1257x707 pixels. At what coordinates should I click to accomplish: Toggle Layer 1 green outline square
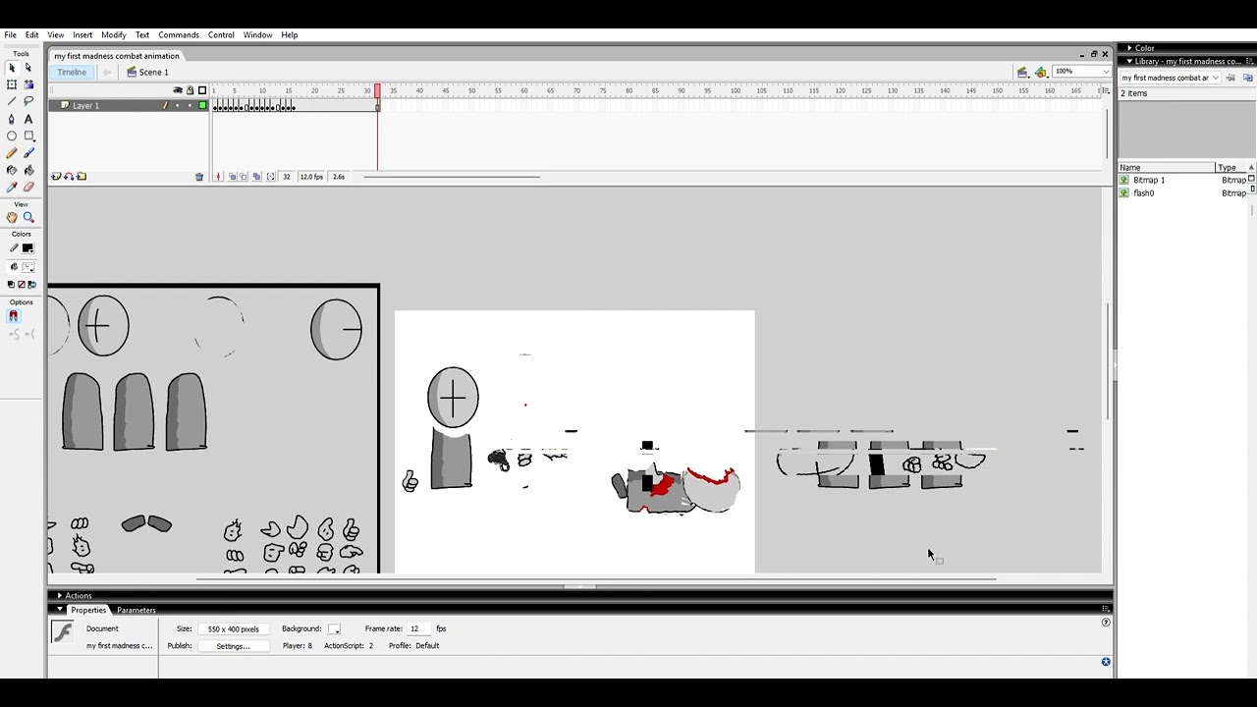202,106
